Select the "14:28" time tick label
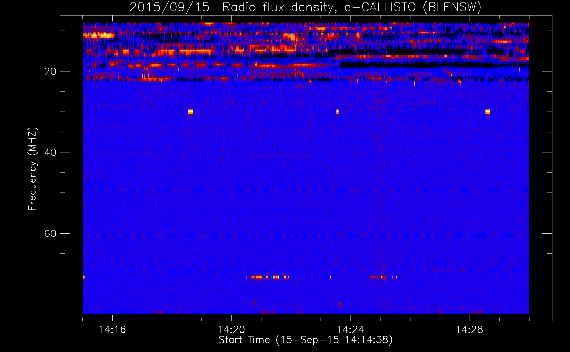Screen dimensions: 570x352 pyautogui.click(x=470, y=329)
